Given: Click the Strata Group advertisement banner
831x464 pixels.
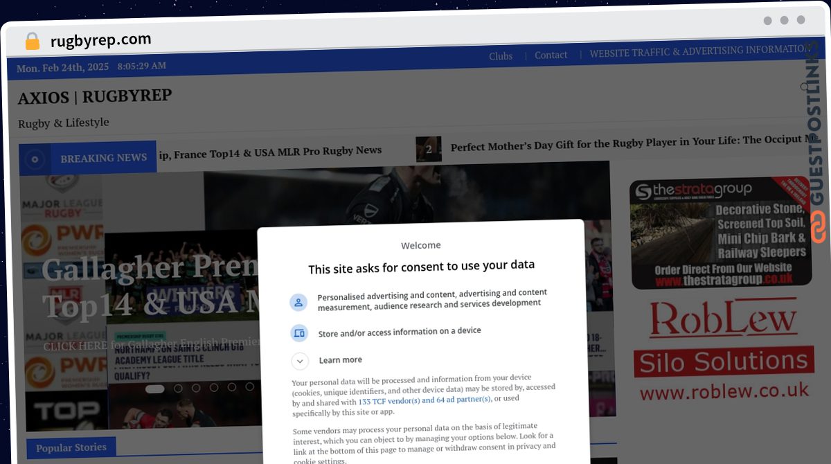Looking at the screenshot, I should tap(721, 233).
